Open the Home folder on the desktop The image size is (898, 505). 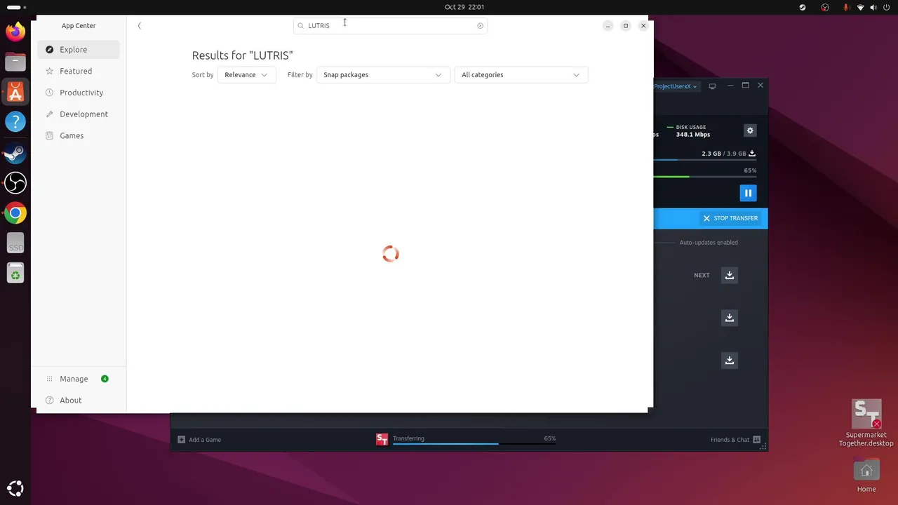coord(866,476)
